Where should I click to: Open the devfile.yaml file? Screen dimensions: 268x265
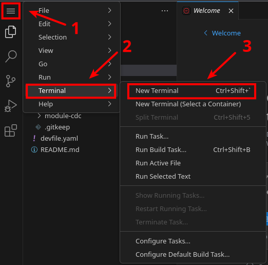point(59,138)
